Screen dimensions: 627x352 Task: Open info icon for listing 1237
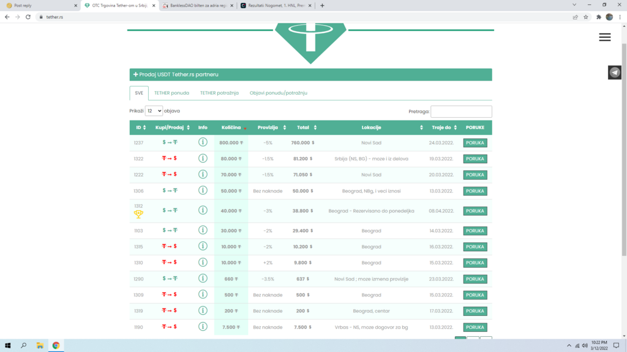tap(203, 142)
